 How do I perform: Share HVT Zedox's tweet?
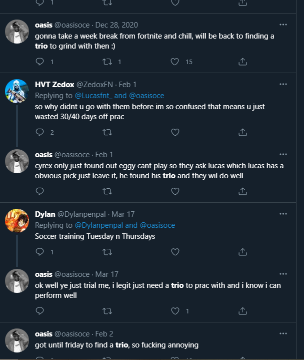(x=242, y=132)
